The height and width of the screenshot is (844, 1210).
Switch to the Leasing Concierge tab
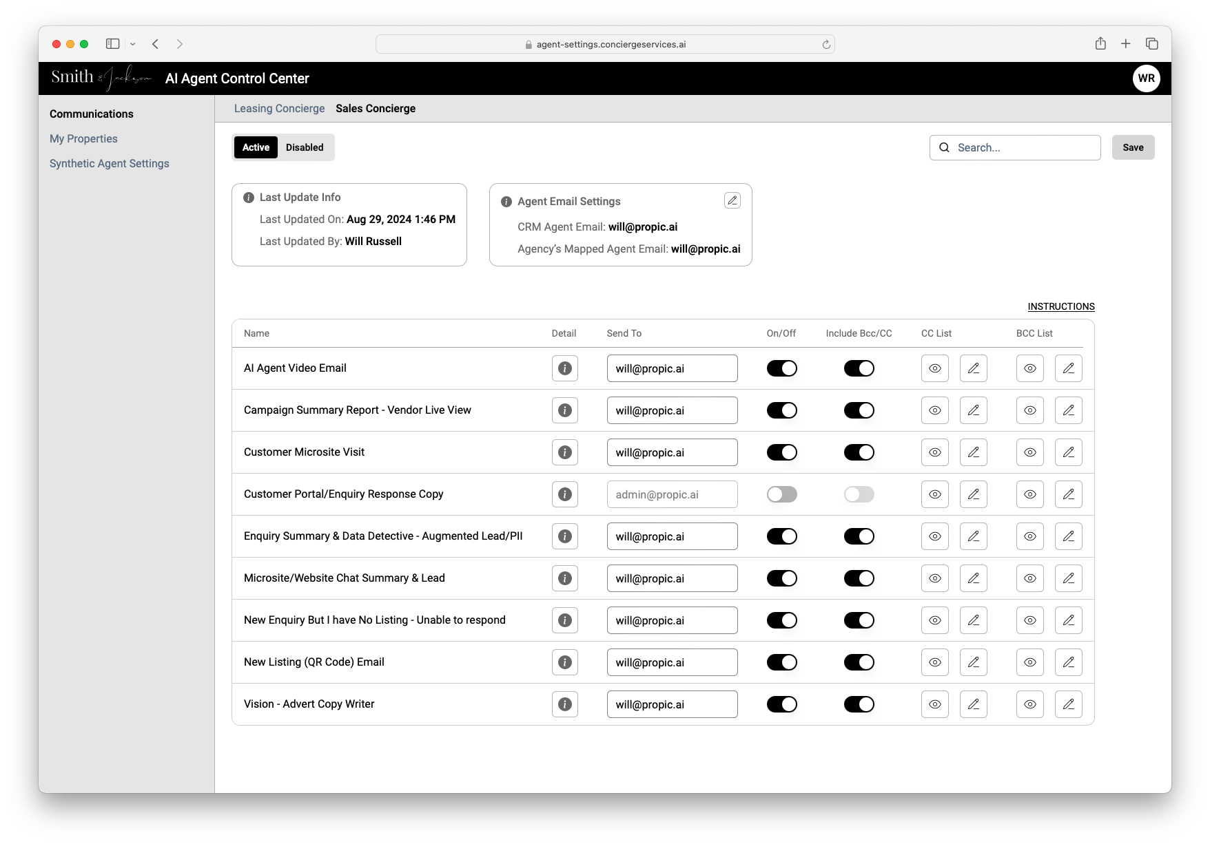click(x=279, y=108)
